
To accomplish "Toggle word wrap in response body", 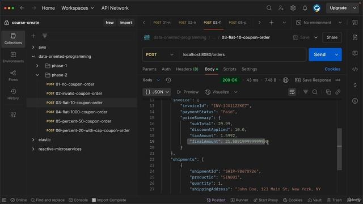I will [x=292, y=92].
